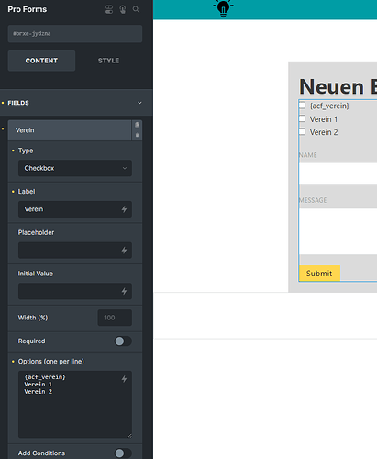Click the search magnifier icon in panel header

coord(136,9)
